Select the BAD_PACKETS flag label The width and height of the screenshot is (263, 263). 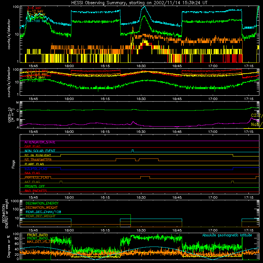point(36,191)
